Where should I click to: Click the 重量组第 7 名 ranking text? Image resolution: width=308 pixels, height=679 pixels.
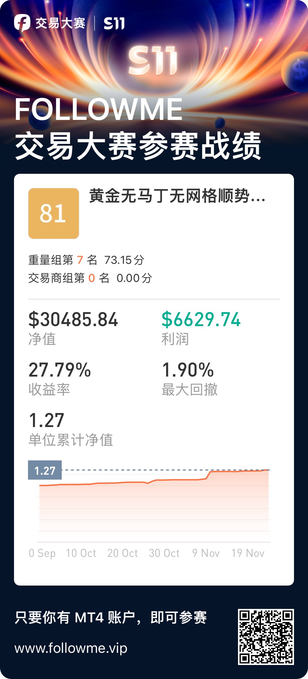click(63, 260)
